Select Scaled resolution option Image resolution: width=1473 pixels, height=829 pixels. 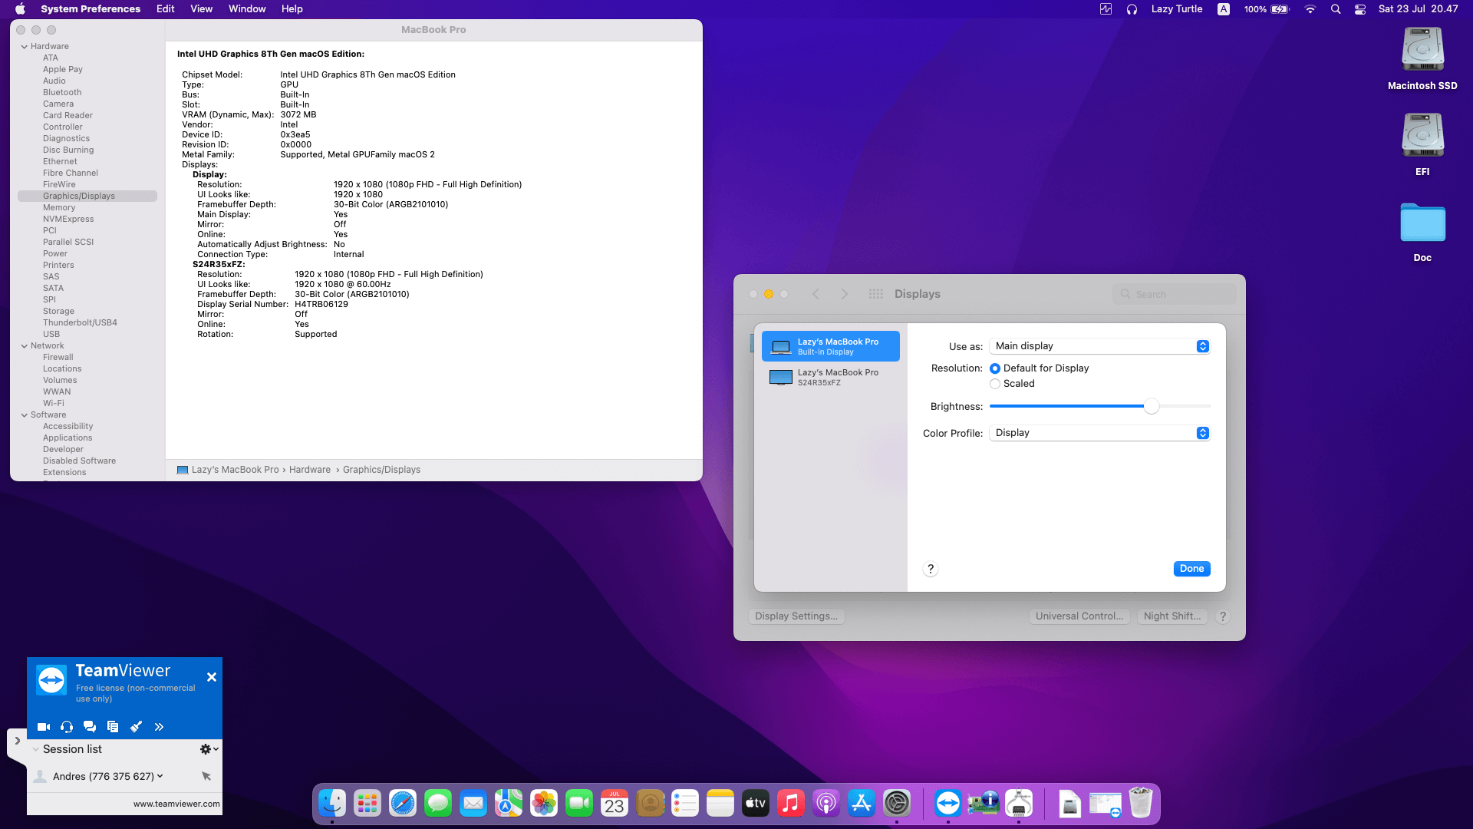995,384
